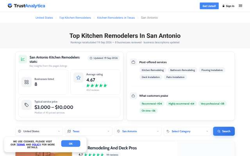Click the TrustAnalytica logo

pyautogui.click(x=26, y=6)
